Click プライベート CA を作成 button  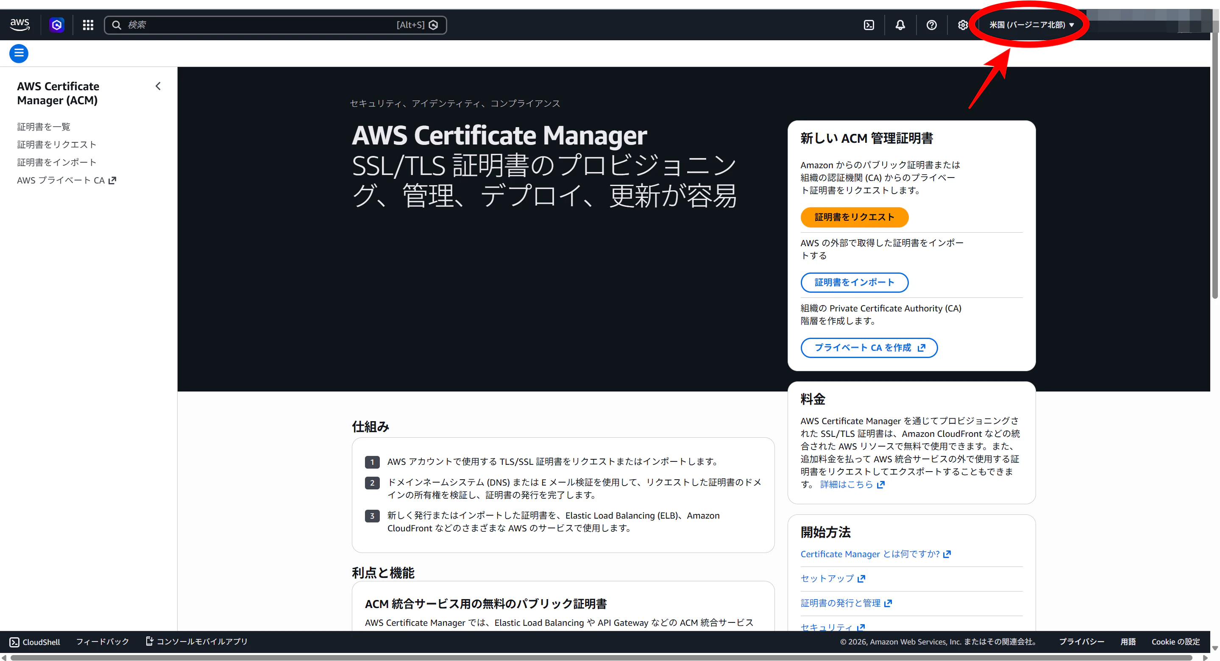(869, 347)
